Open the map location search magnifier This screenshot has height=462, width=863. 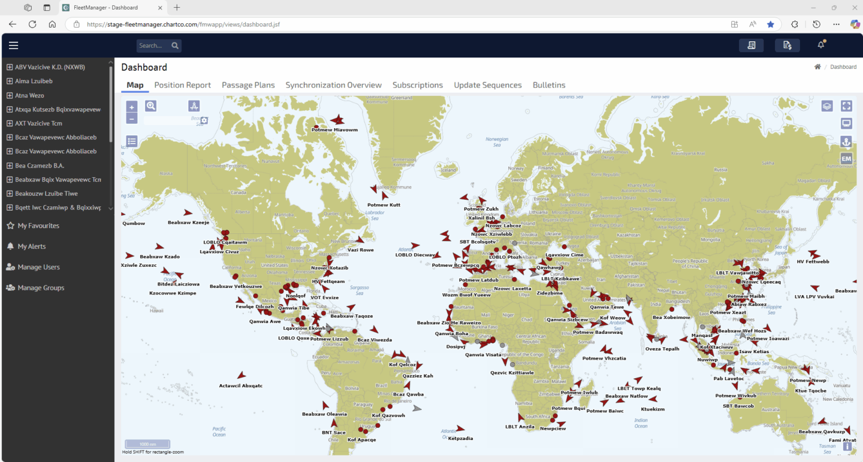tap(151, 106)
